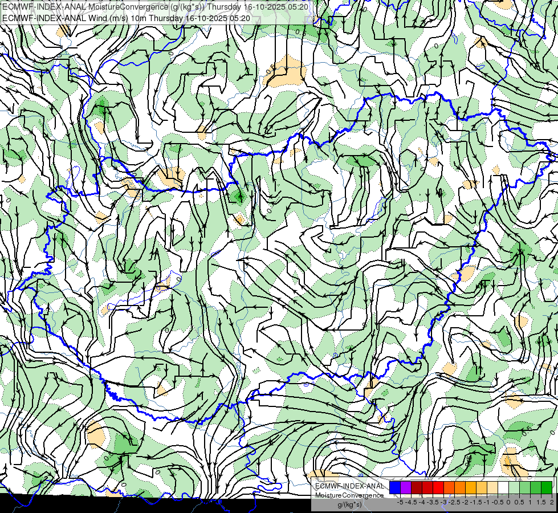Screen dimensions: 558x513
Task: Click the -3 legend scale label
Action: click(x=444, y=502)
